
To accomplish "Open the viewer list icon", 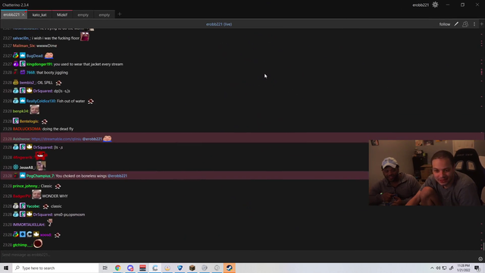I will [x=465, y=24].
